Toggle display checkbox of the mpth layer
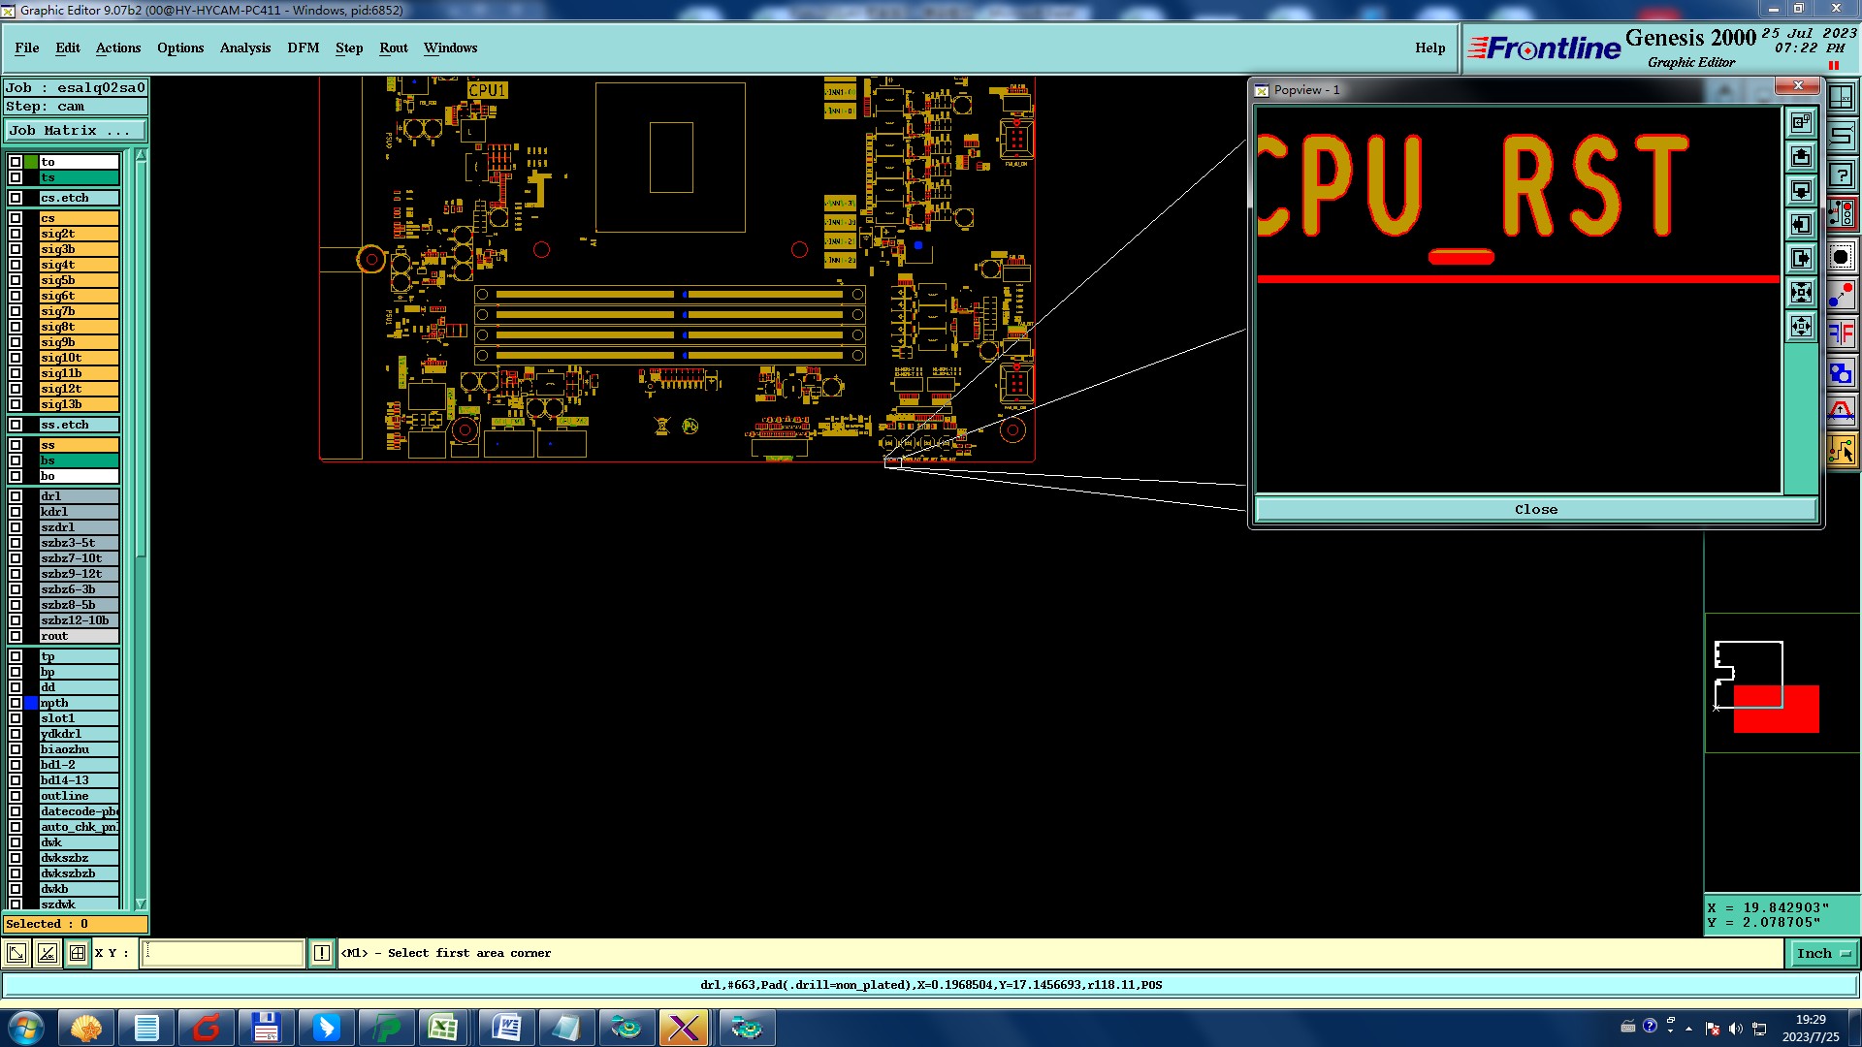This screenshot has height=1047, width=1862. [x=16, y=703]
